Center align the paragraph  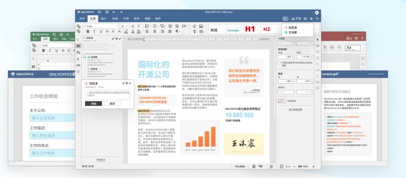pyautogui.click(x=155, y=31)
